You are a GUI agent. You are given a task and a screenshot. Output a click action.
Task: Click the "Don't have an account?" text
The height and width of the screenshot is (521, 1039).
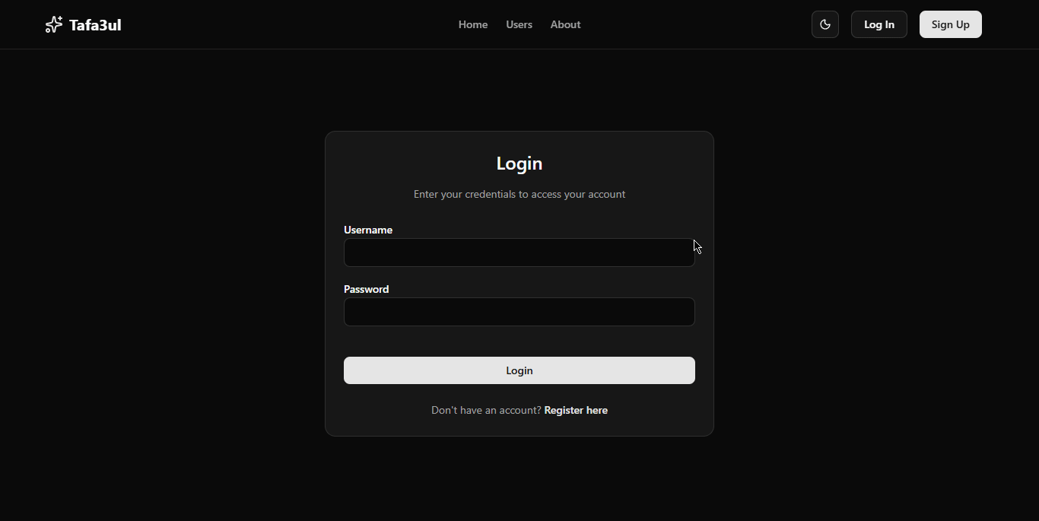(x=486, y=410)
